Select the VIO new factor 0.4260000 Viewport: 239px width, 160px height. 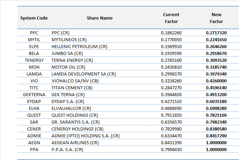(x=216, y=81)
